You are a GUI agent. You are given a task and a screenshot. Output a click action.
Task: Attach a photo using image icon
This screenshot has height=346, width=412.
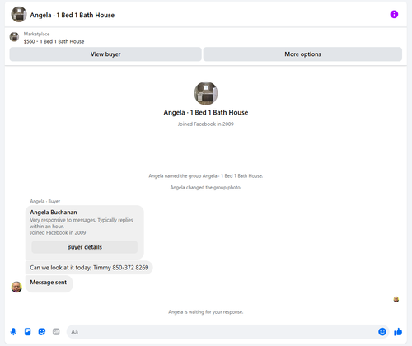point(28,332)
